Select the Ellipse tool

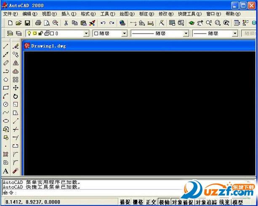tap(6, 121)
